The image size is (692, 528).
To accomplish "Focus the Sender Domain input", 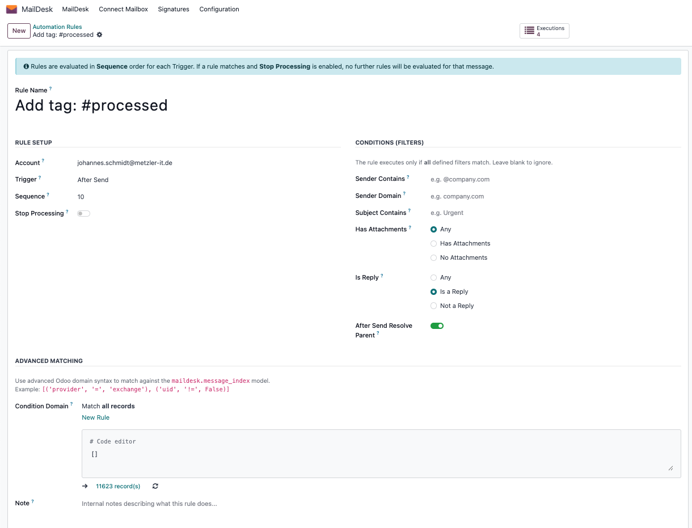I will pos(555,196).
